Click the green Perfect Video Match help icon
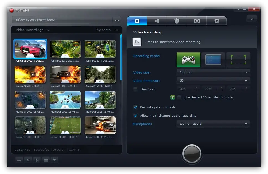 pos(173,97)
